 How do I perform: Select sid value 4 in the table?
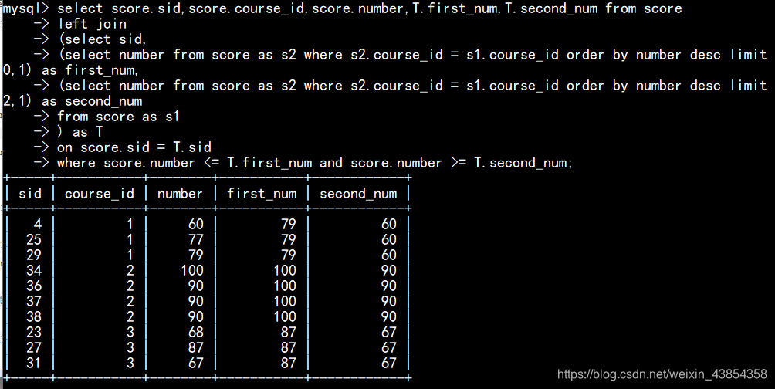tap(38, 225)
